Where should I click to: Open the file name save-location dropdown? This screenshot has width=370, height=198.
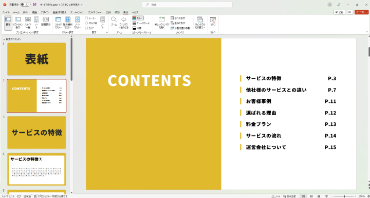pos(82,5)
